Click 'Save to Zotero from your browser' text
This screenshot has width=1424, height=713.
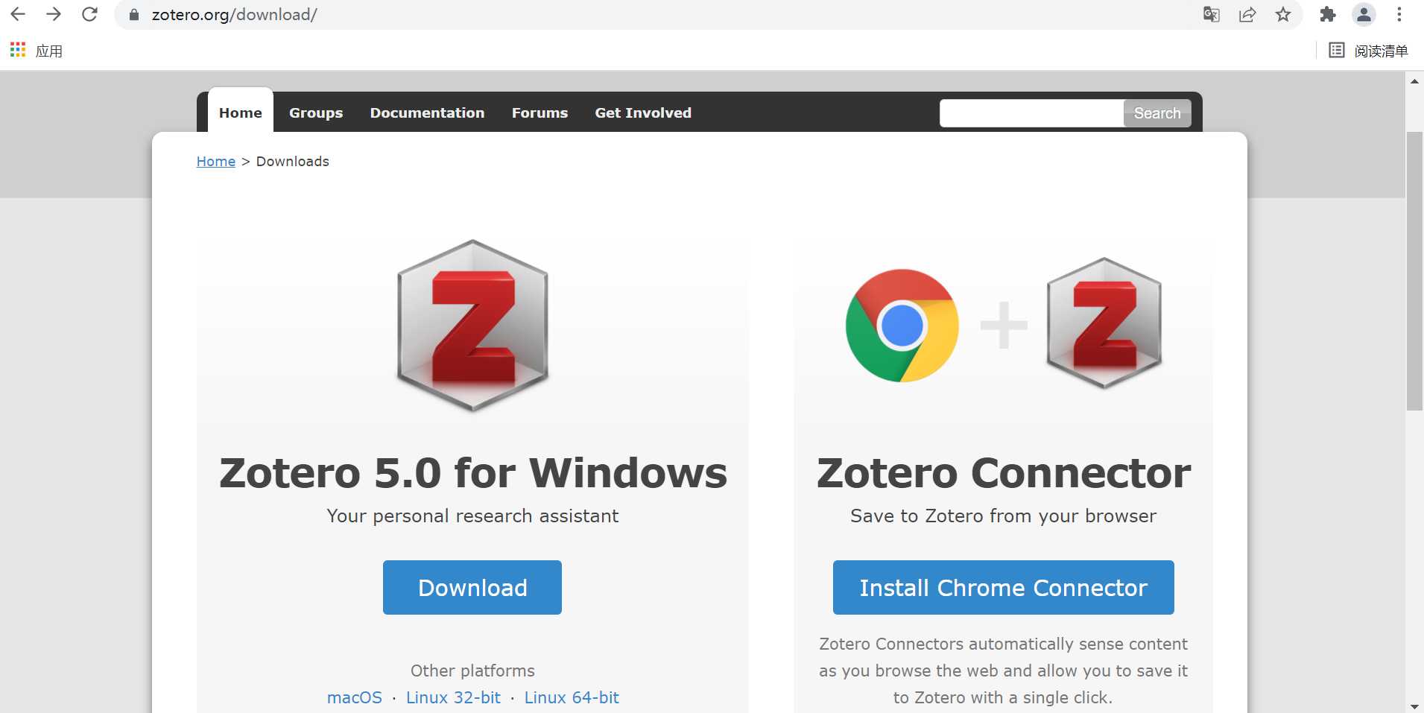[1004, 516]
